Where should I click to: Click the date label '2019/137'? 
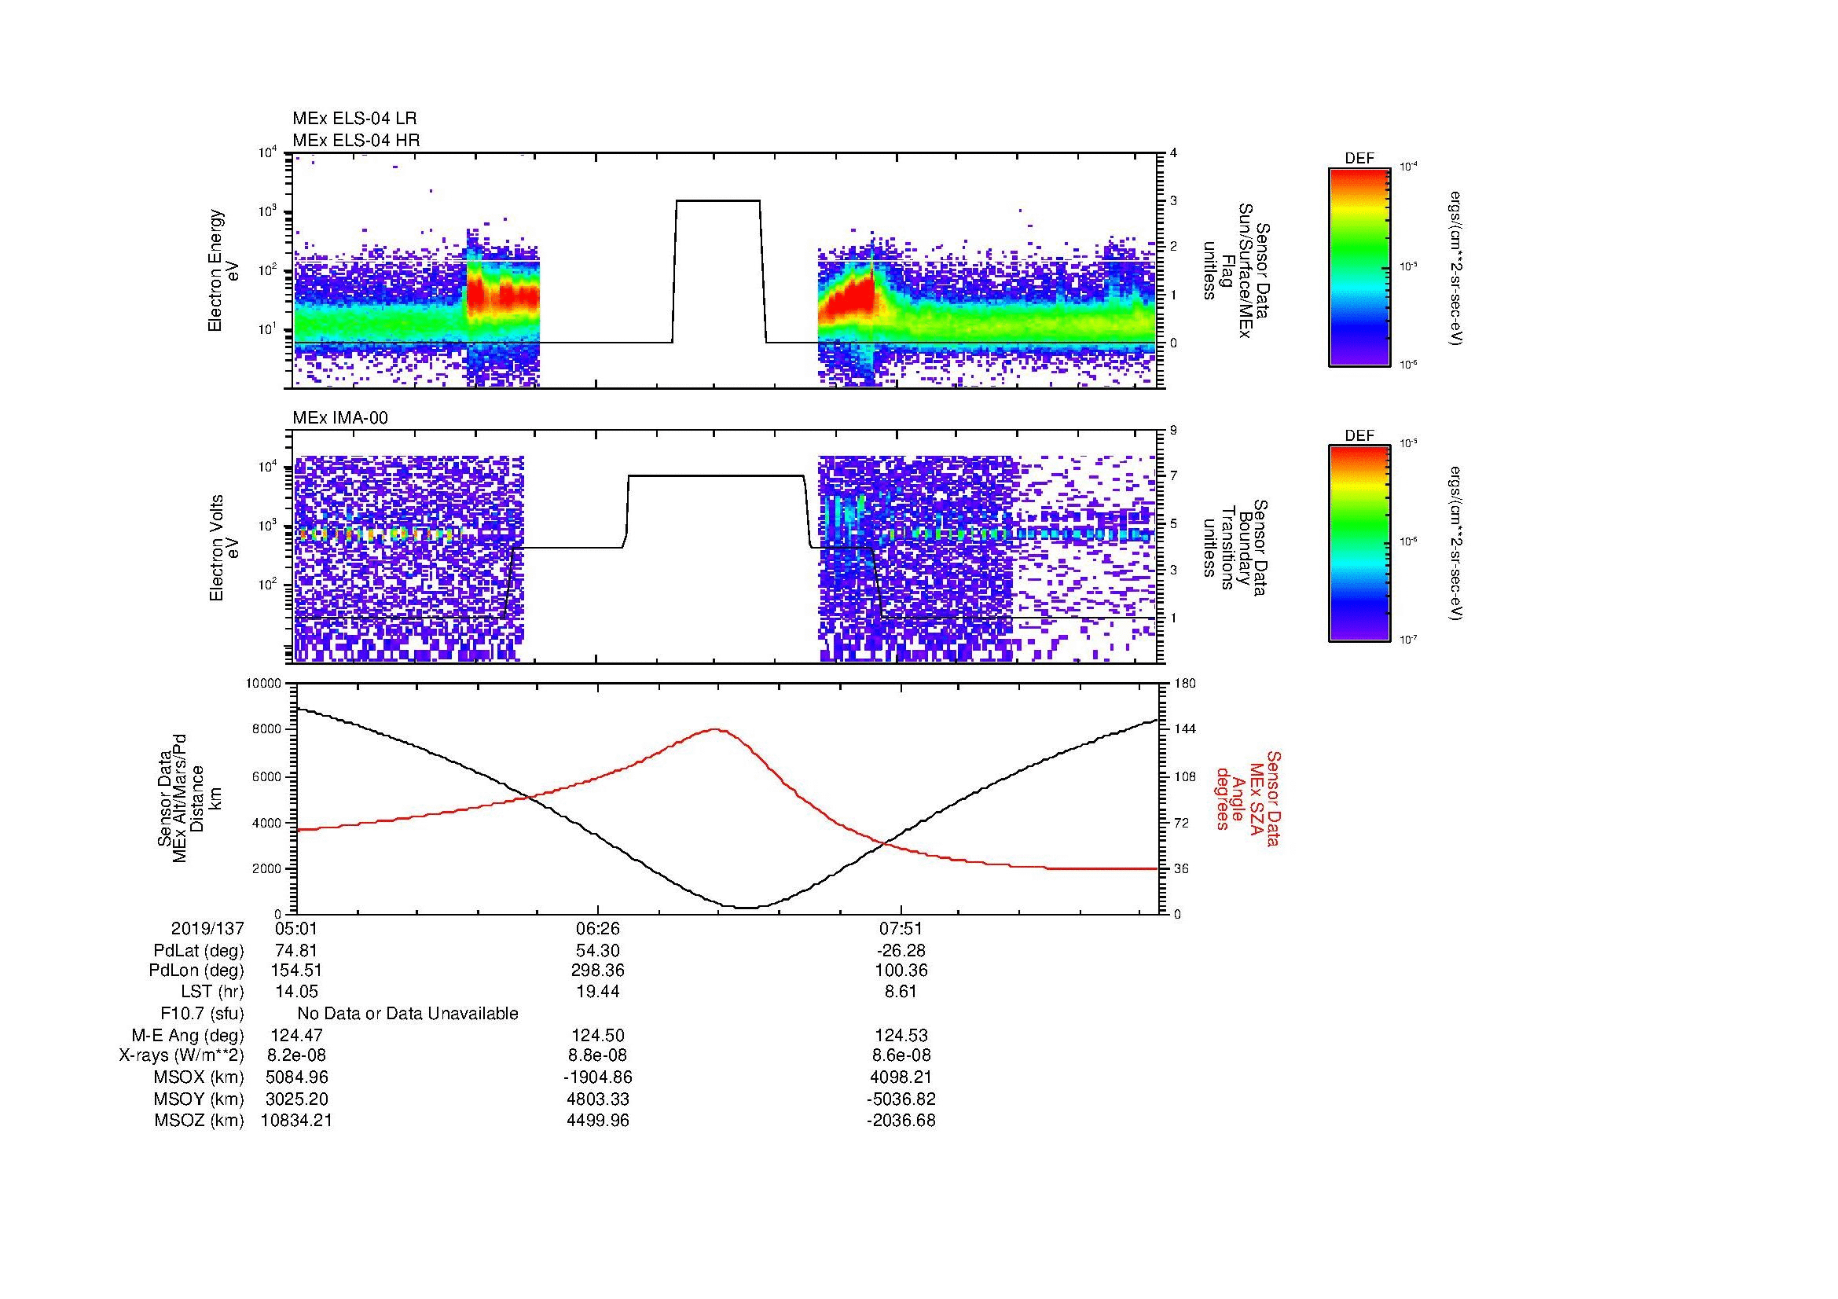[207, 928]
